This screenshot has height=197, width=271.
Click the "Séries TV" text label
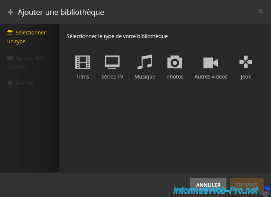pos(112,77)
